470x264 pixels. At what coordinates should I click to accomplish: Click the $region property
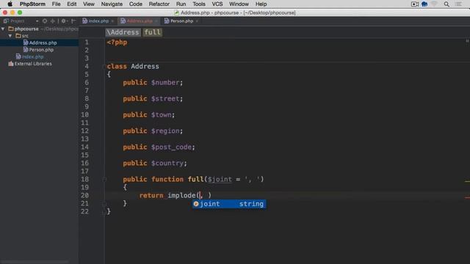(x=164, y=131)
